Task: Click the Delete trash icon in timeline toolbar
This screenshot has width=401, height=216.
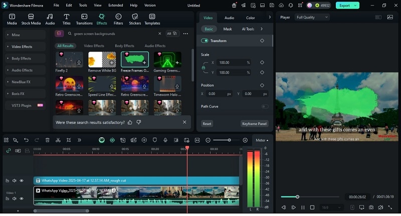Action: 48,140
